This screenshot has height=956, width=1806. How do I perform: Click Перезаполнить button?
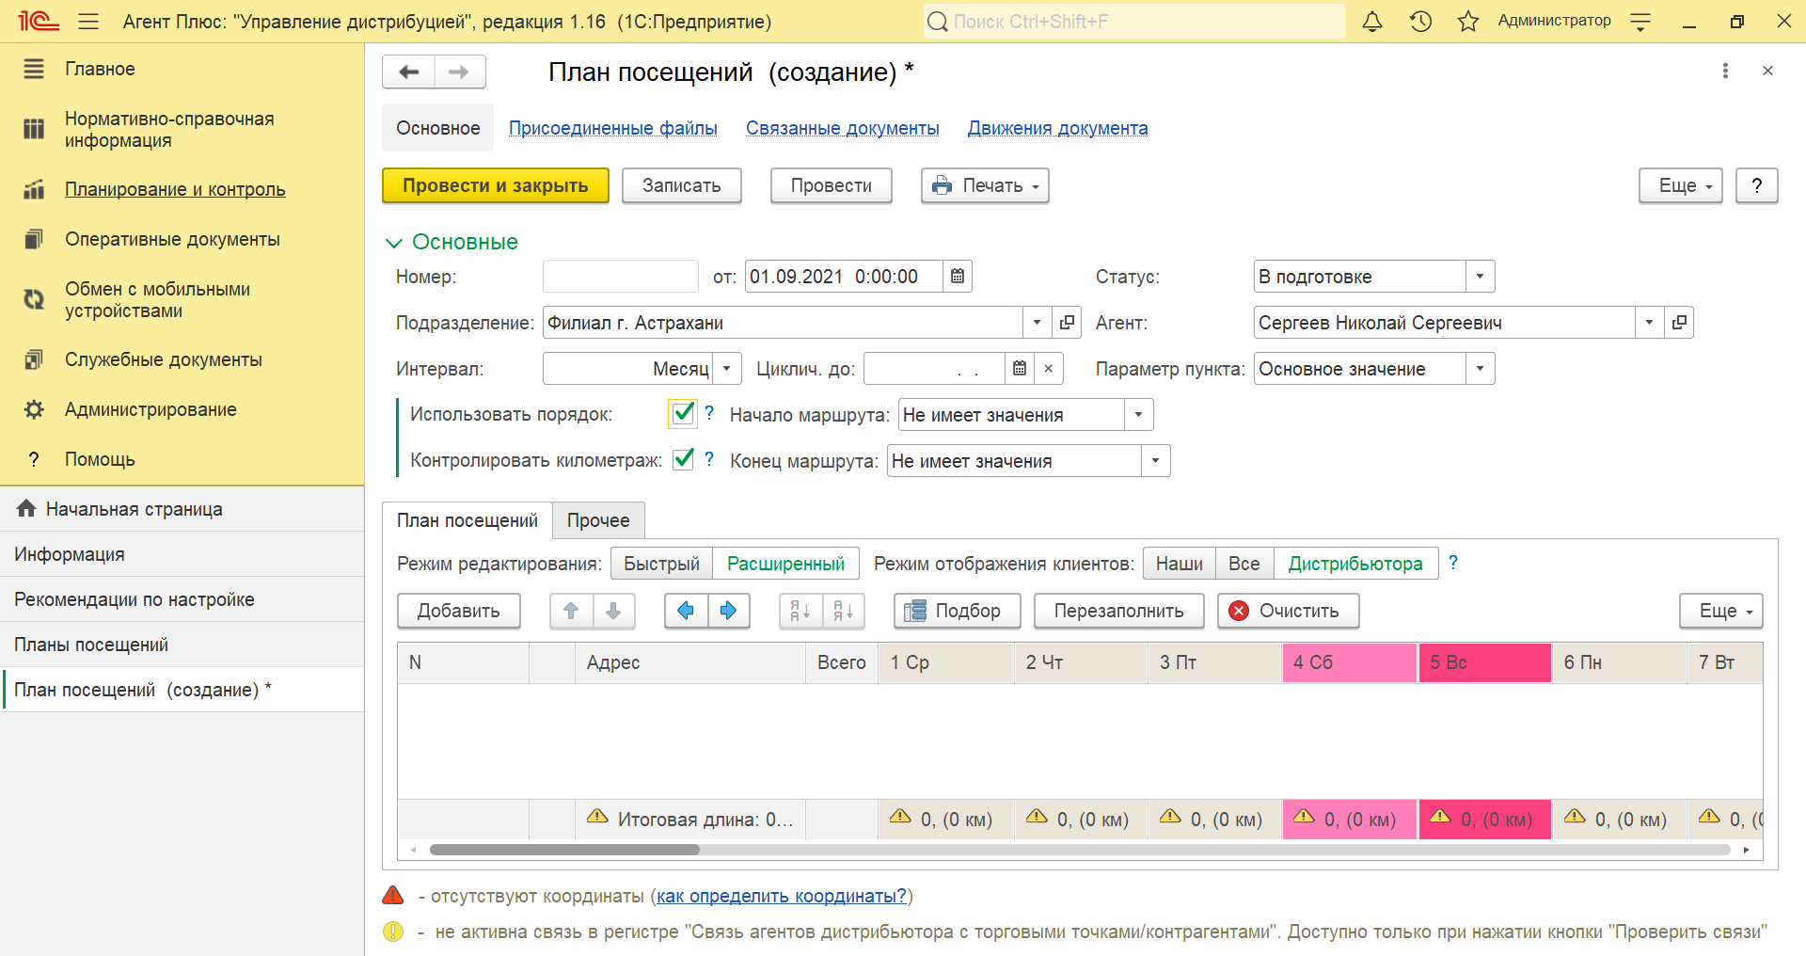1119,611
